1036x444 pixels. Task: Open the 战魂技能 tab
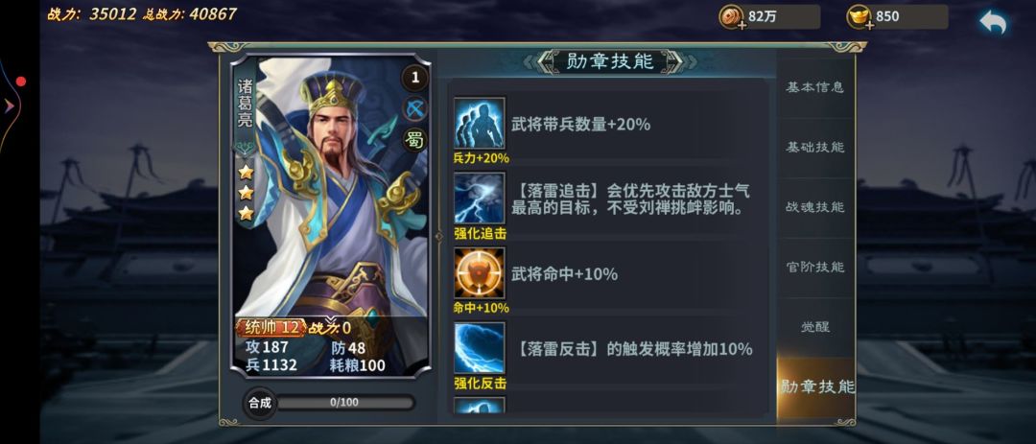tap(815, 207)
